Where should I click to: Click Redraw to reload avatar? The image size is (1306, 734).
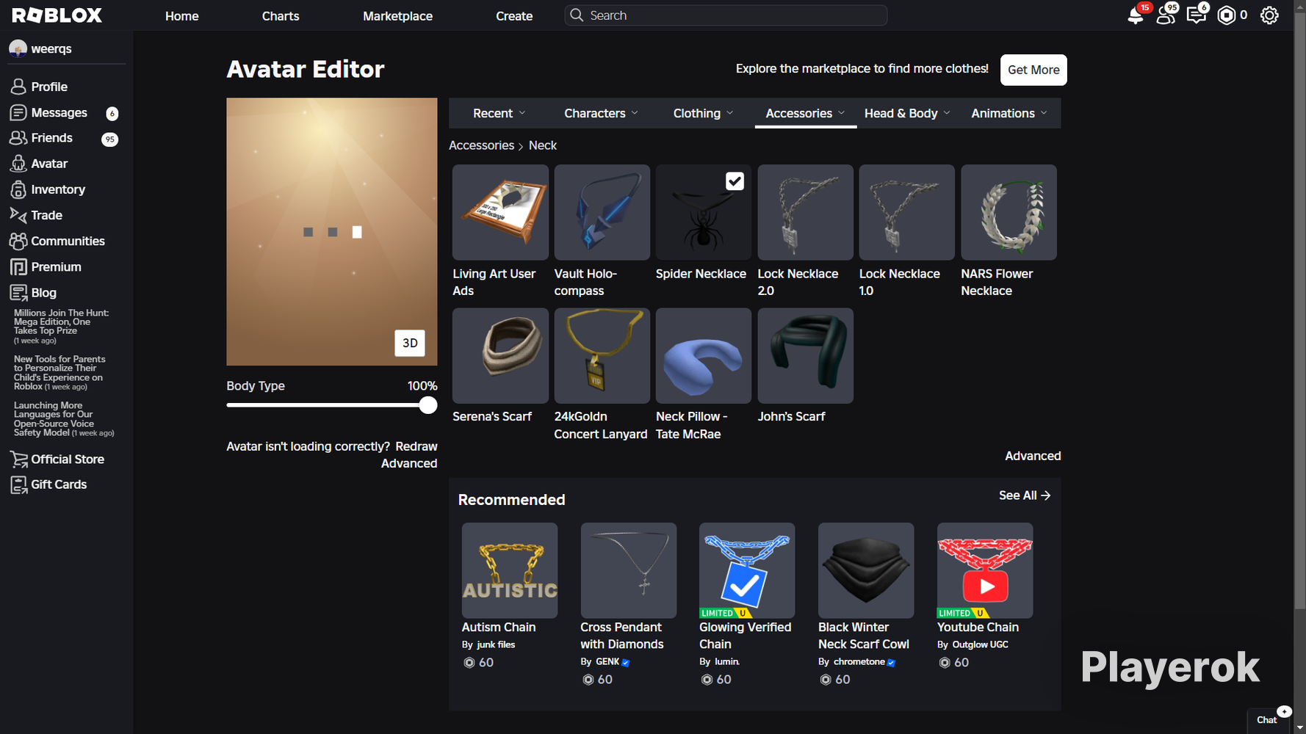coord(416,446)
